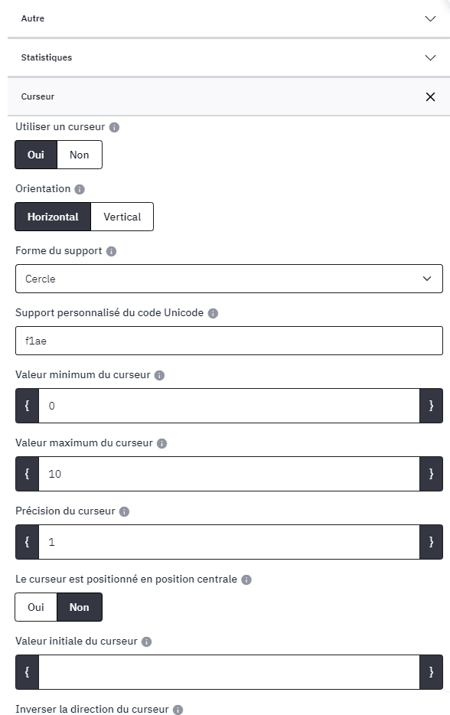The image size is (450, 715).
Task: Open the Forme du support dropdown
Action: [229, 279]
